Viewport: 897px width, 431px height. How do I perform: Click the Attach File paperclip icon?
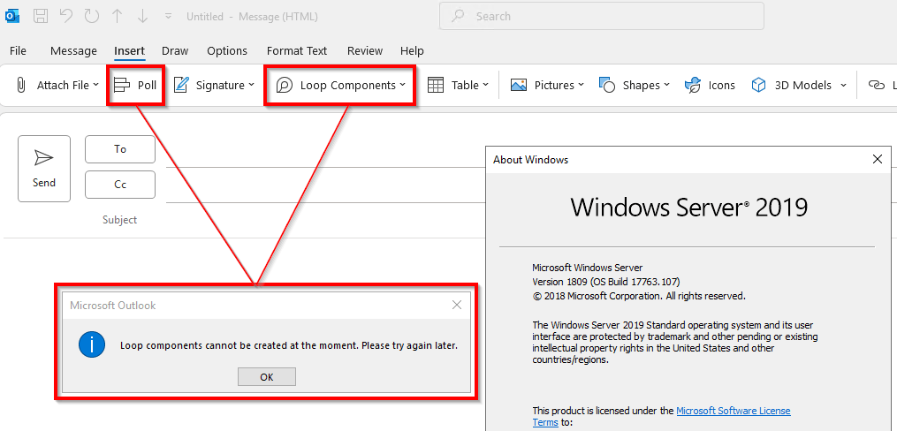20,85
